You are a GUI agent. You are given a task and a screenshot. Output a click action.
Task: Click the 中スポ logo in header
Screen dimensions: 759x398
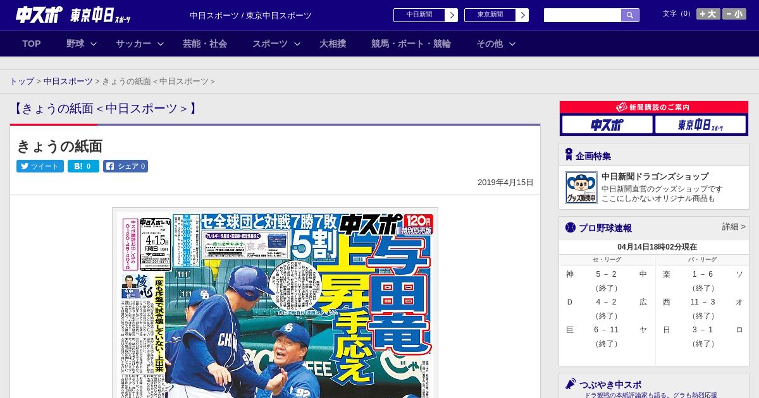pos(39,15)
